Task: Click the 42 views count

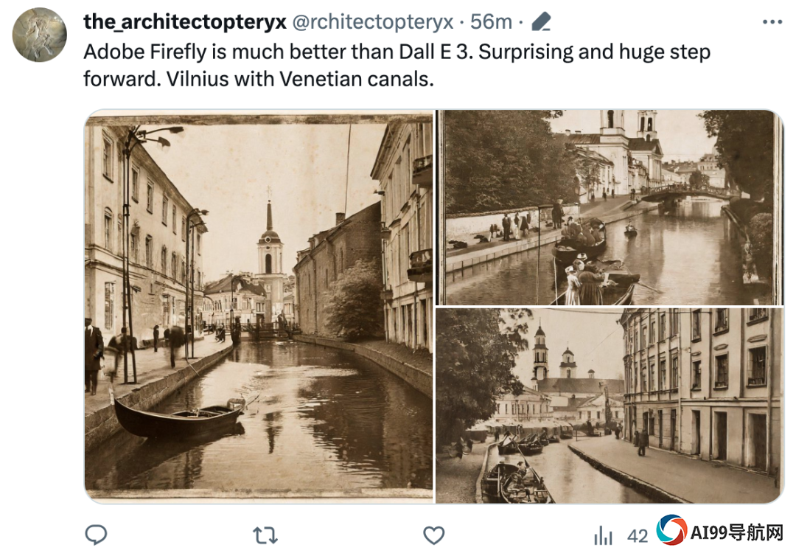Action: tap(637, 536)
